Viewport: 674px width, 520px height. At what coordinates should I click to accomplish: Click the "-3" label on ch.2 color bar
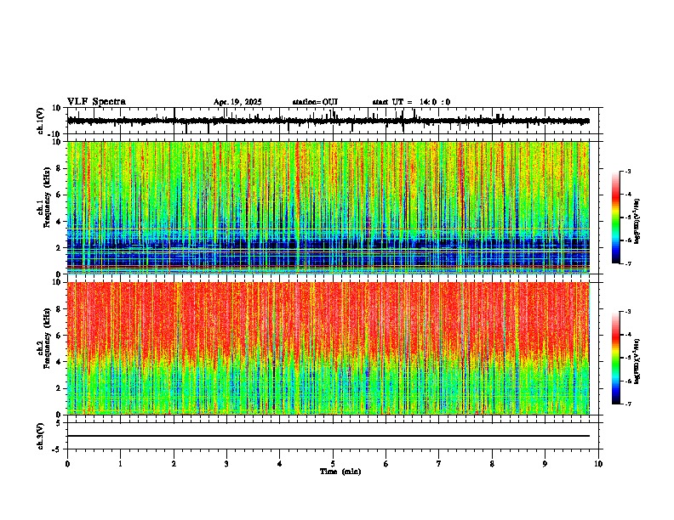[x=628, y=312]
